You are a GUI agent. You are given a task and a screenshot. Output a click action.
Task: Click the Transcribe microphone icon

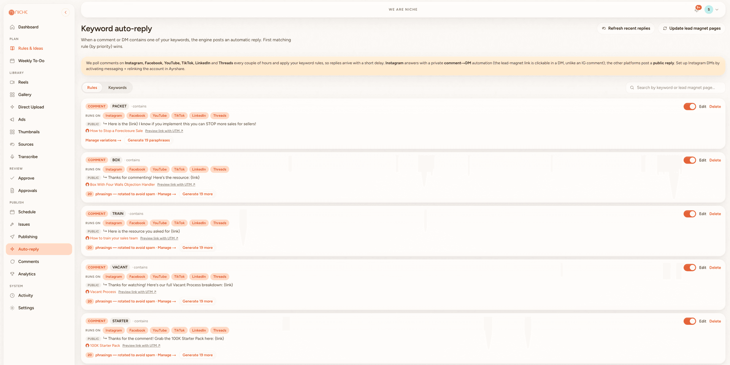coord(12,157)
